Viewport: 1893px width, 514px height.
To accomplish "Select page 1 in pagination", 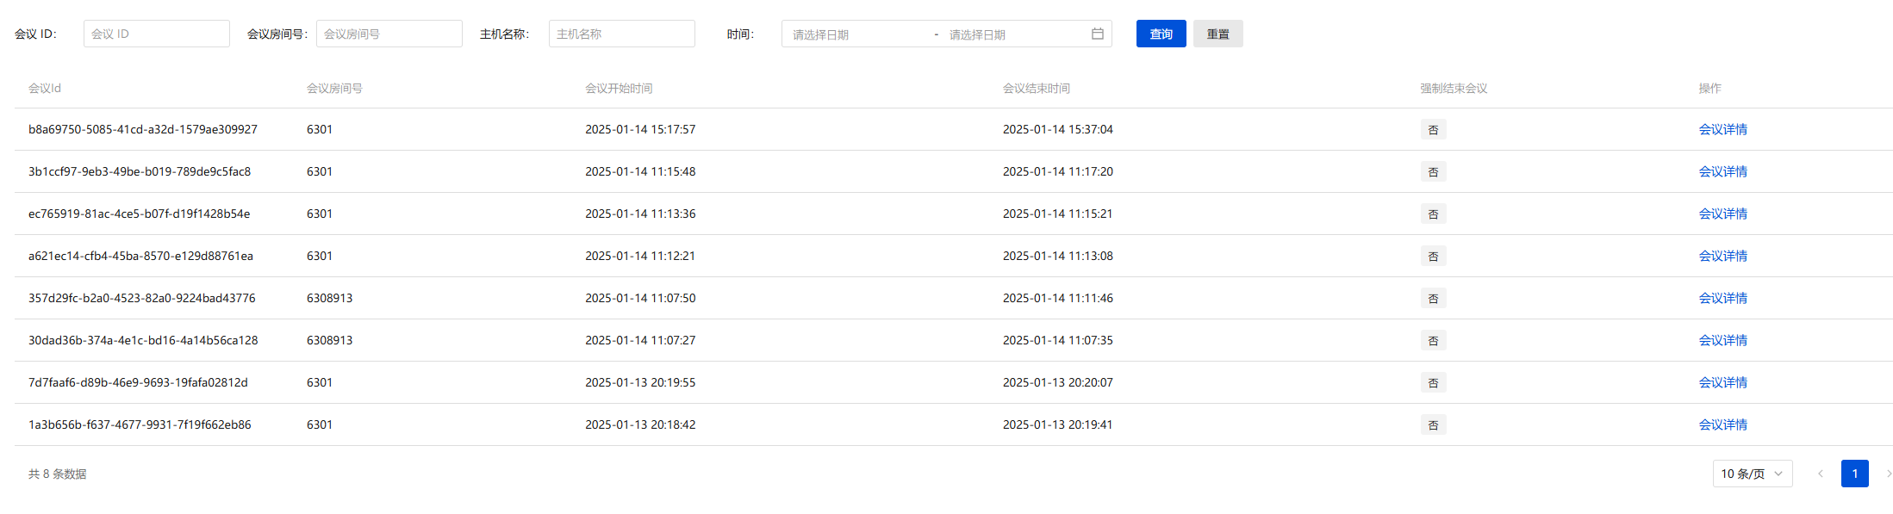I will 1854,474.
